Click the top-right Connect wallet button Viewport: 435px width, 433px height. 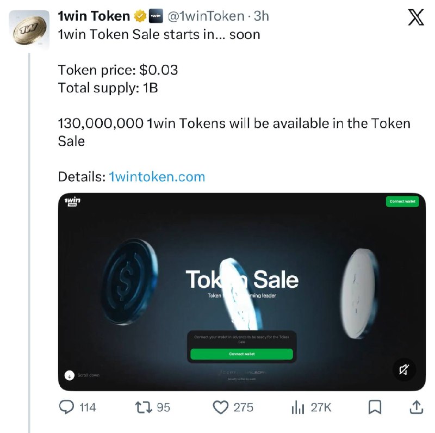coord(402,201)
